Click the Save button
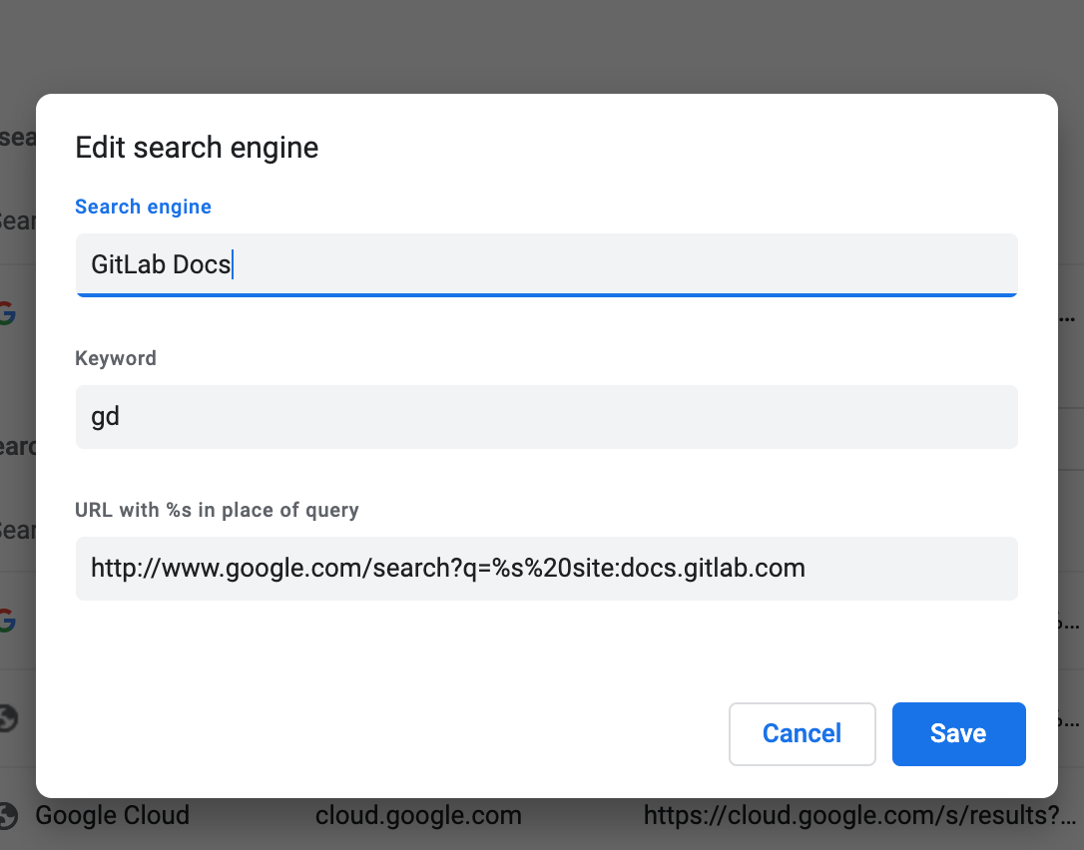 pyautogui.click(x=958, y=734)
